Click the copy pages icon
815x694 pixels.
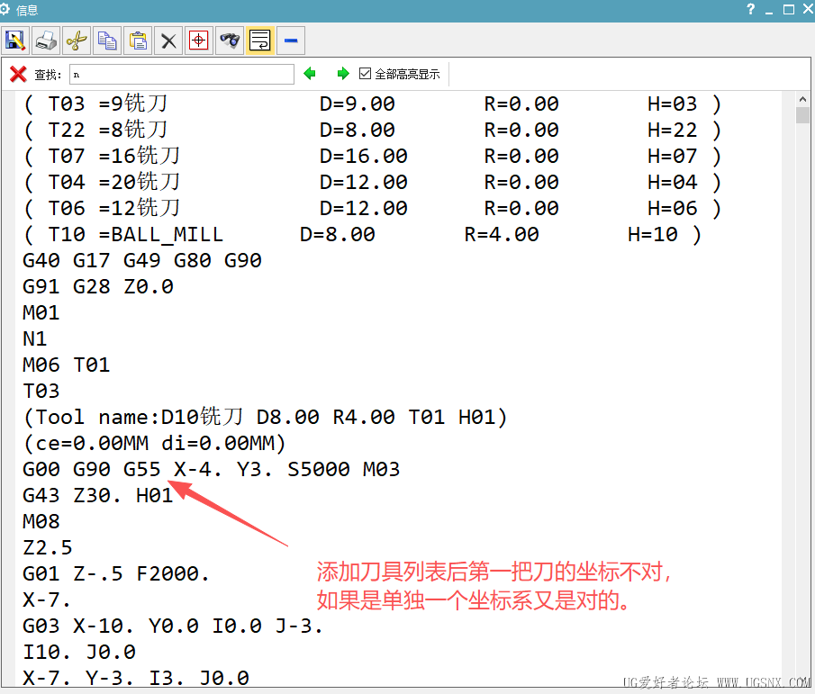tap(107, 41)
